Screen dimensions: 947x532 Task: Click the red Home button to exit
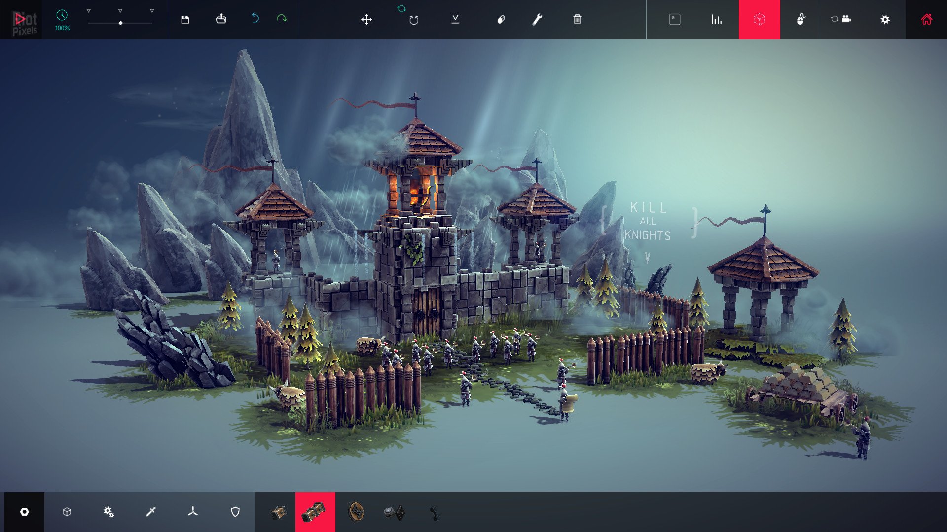point(927,19)
